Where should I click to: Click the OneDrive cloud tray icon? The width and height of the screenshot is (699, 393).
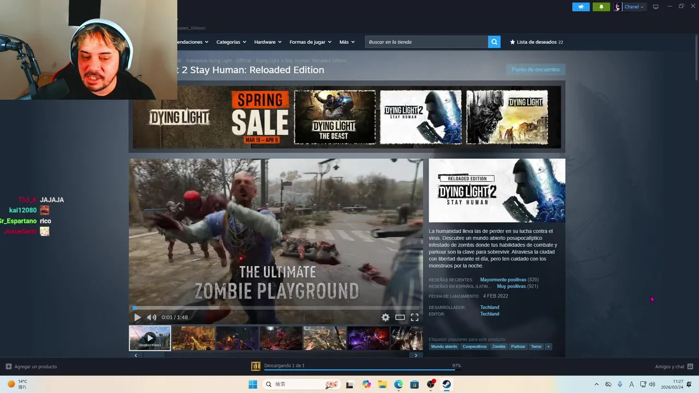(x=608, y=384)
